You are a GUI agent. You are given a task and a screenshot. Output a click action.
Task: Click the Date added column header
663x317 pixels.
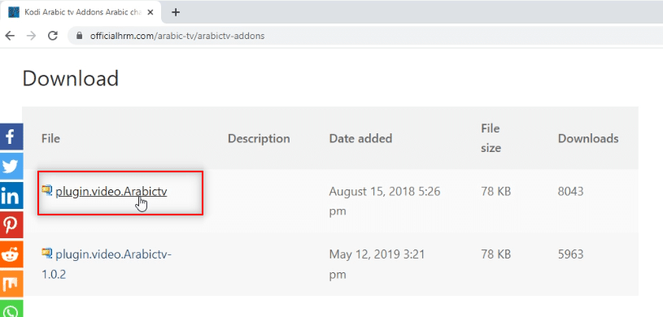[360, 138]
